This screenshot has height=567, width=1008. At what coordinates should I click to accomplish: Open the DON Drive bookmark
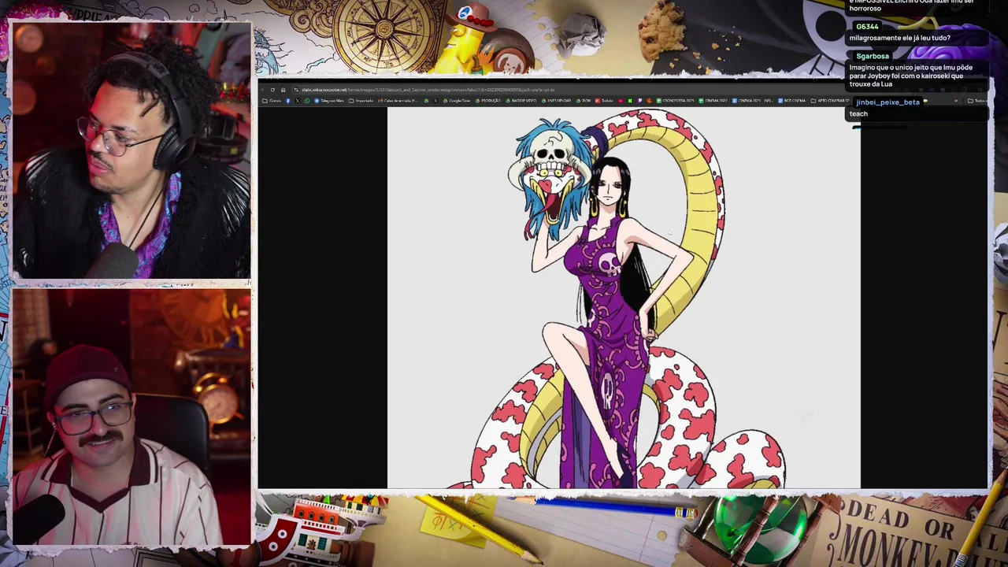coord(584,101)
